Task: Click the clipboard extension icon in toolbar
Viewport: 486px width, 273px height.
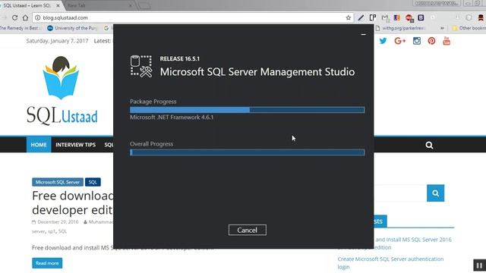Action: click(x=373, y=17)
